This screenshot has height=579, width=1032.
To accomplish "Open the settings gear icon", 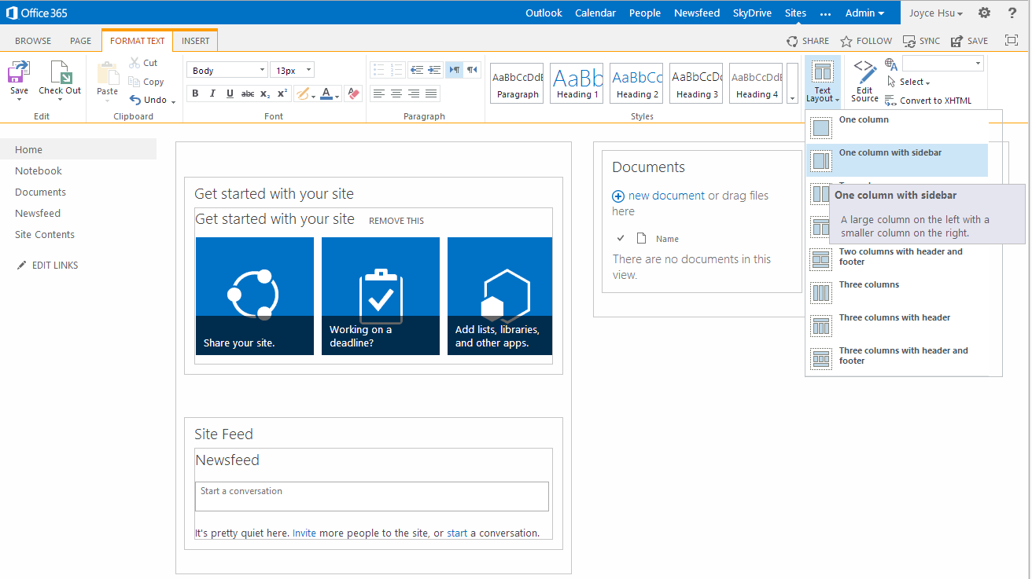I will tap(984, 13).
